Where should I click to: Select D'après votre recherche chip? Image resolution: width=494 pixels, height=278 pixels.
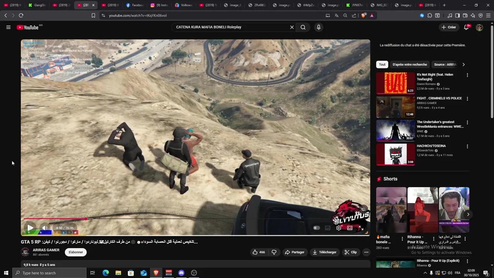pyautogui.click(x=409, y=64)
